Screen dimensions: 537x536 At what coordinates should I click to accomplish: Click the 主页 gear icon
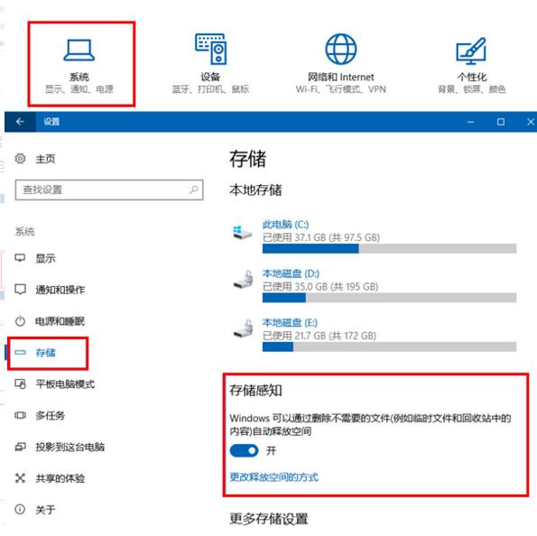click(20, 159)
